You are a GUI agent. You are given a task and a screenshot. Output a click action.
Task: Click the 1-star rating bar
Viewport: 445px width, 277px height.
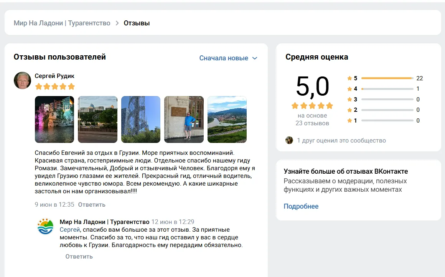(x=387, y=121)
